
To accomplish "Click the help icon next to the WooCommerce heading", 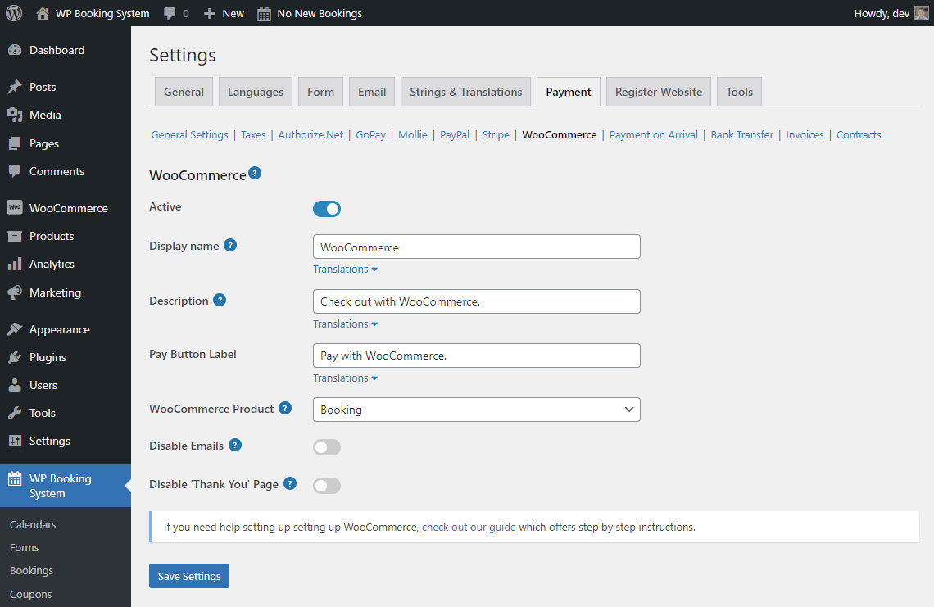I will point(255,174).
